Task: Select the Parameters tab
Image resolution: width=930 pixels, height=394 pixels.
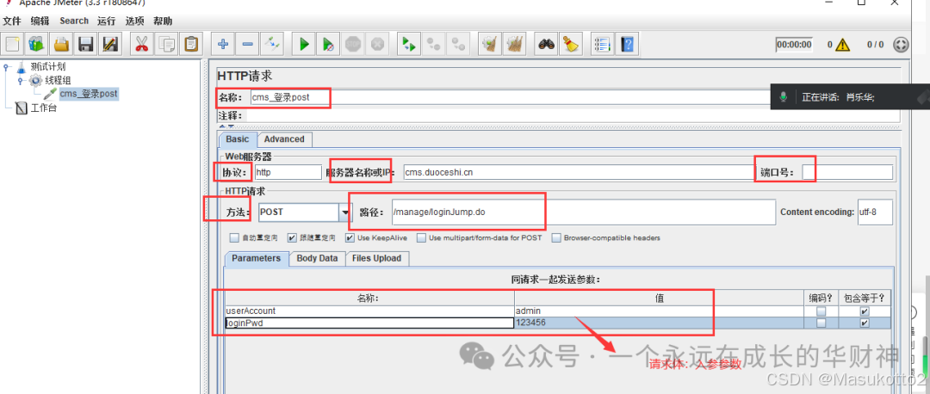Action: click(x=257, y=258)
